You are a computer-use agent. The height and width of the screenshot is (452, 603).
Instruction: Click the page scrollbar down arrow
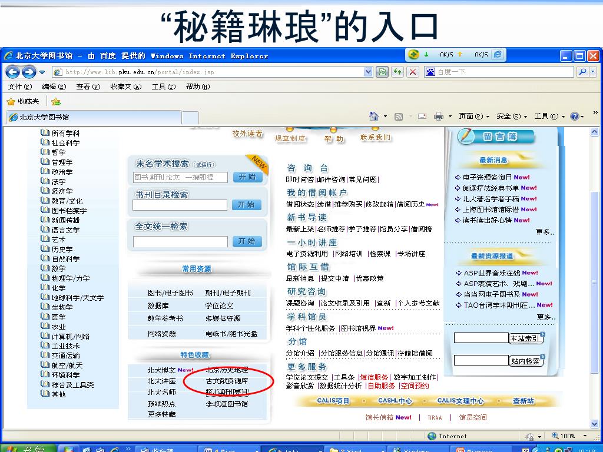pyautogui.click(x=595, y=424)
